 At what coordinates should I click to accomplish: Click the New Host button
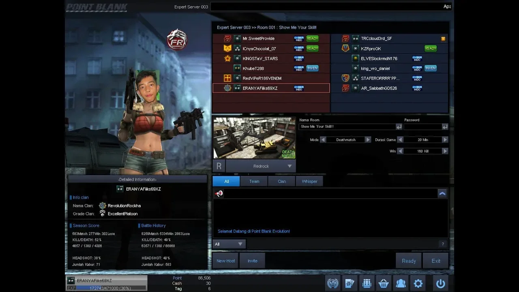coord(226,261)
